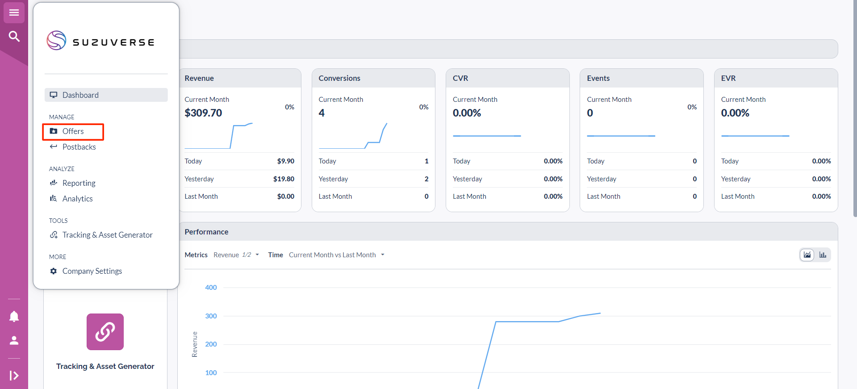Click the purple link chain icon
Viewport: 857px width, 389px height.
tap(105, 332)
